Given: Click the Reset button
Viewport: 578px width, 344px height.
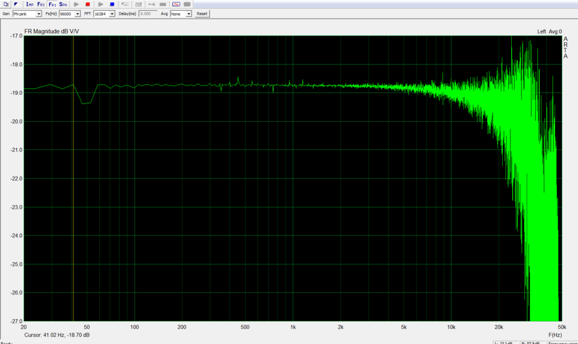Looking at the screenshot, I should (x=202, y=14).
